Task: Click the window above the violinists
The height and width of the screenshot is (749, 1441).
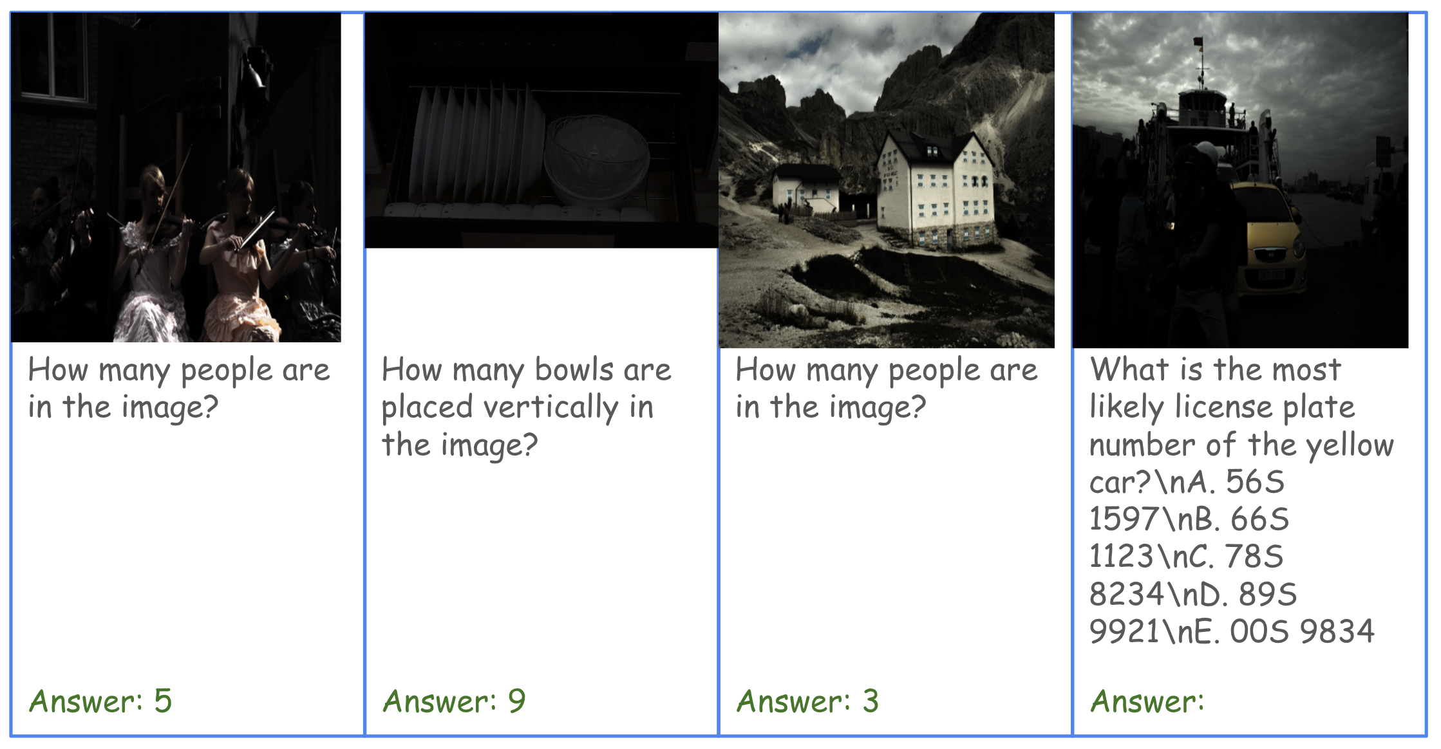Action: [x=53, y=57]
